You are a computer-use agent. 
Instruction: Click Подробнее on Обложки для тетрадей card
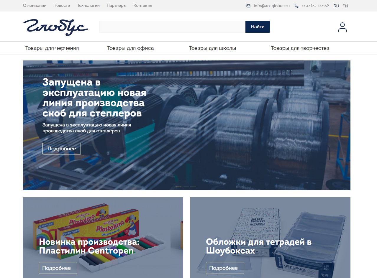[x=225, y=268]
